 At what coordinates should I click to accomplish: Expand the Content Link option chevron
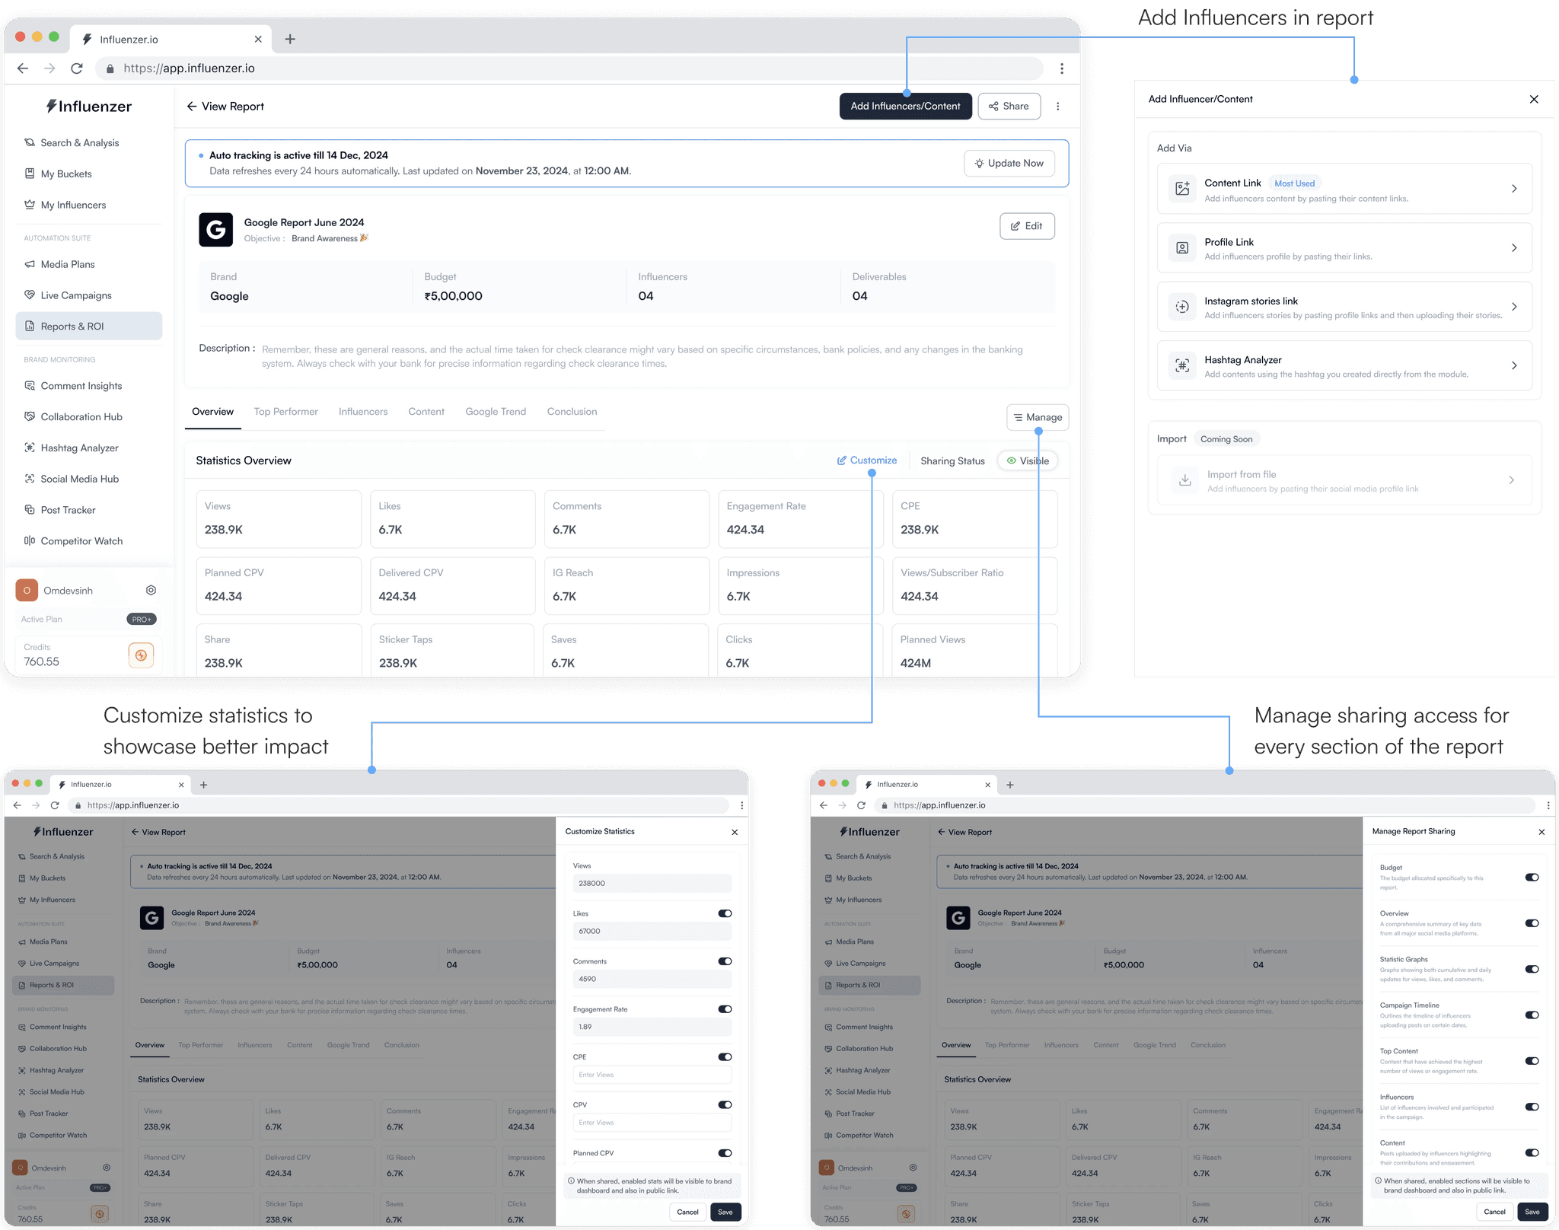[1513, 189]
